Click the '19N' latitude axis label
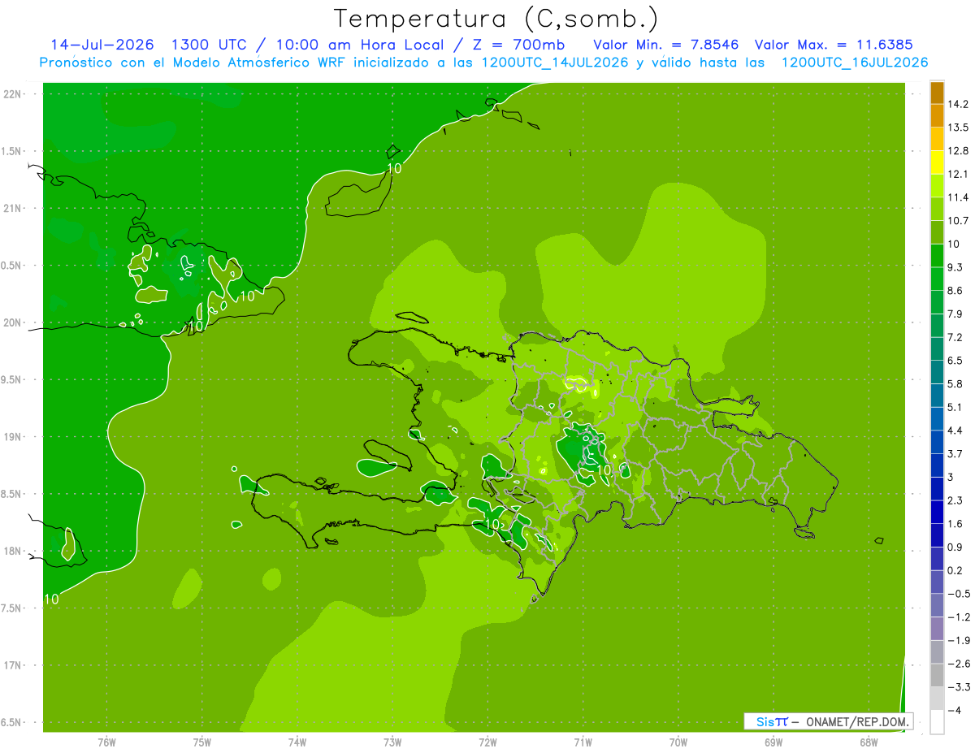Viewport: 975px width, 753px height. pos(12,436)
